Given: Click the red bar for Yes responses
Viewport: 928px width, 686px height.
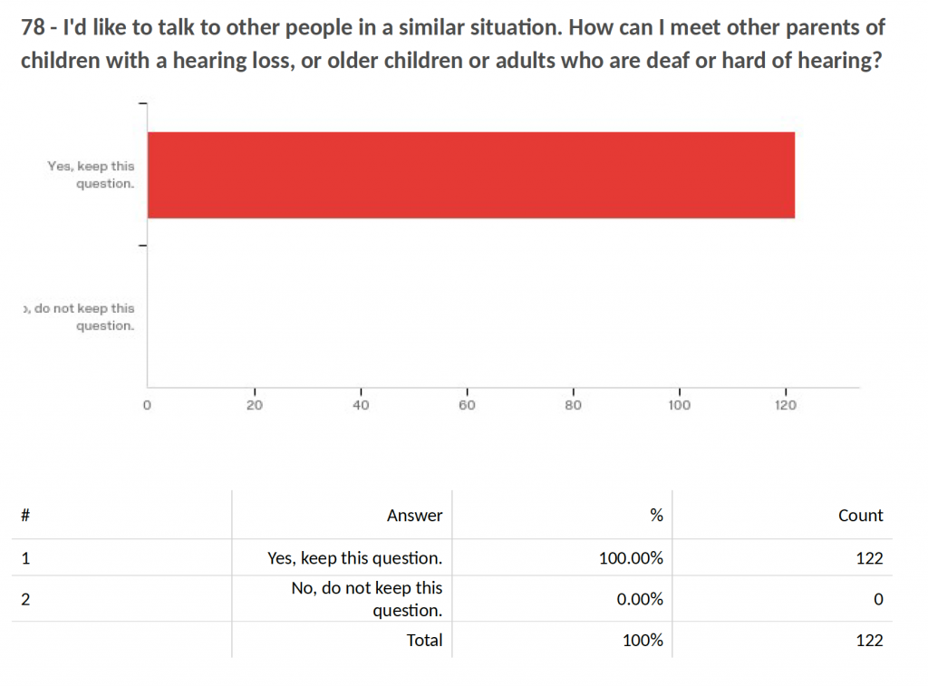Looking at the screenshot, I should pos(471,175).
